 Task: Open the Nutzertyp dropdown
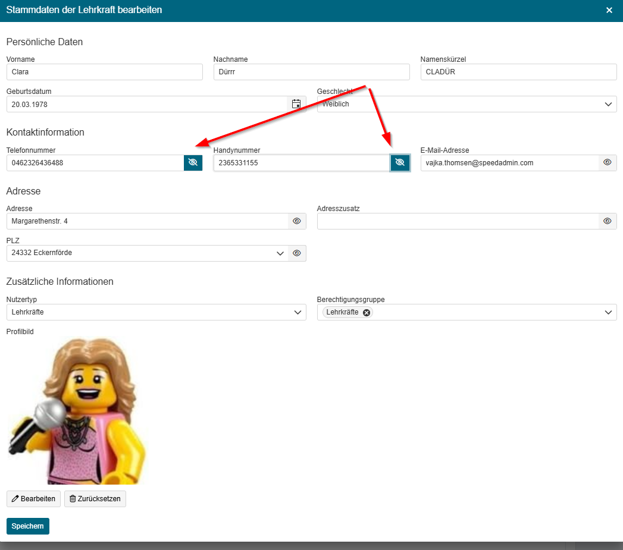(x=298, y=313)
